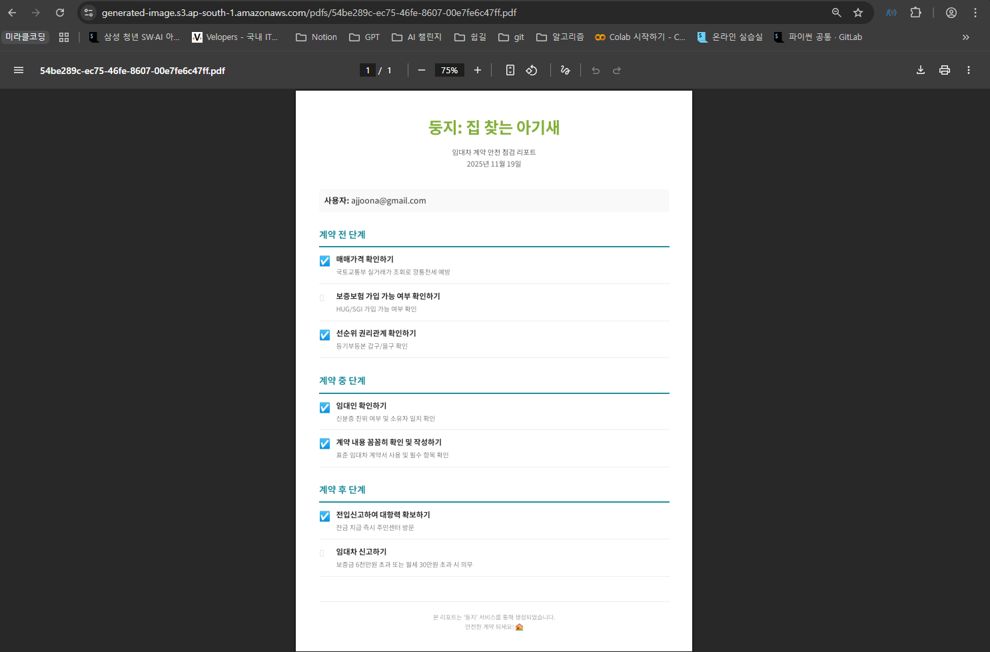Open the Colab 시작하기 bookmark

(x=640, y=37)
